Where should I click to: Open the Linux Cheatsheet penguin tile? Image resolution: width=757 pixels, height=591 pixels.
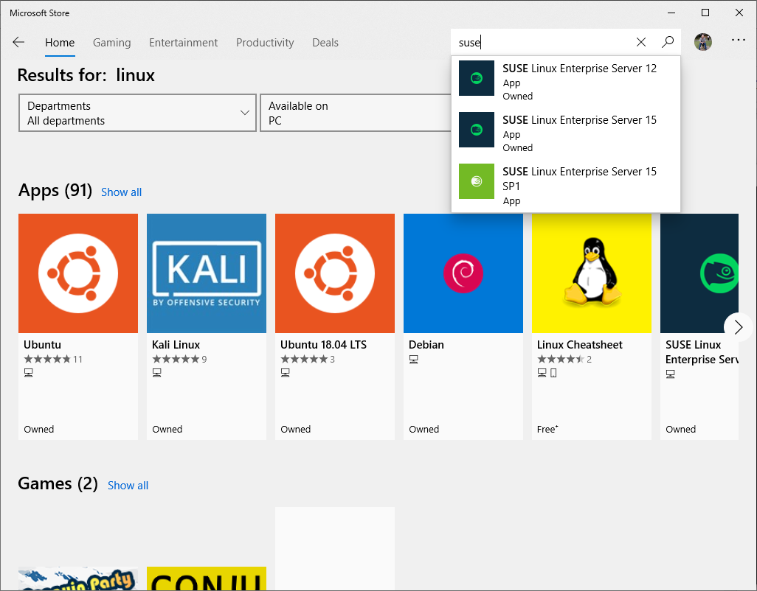coord(592,273)
